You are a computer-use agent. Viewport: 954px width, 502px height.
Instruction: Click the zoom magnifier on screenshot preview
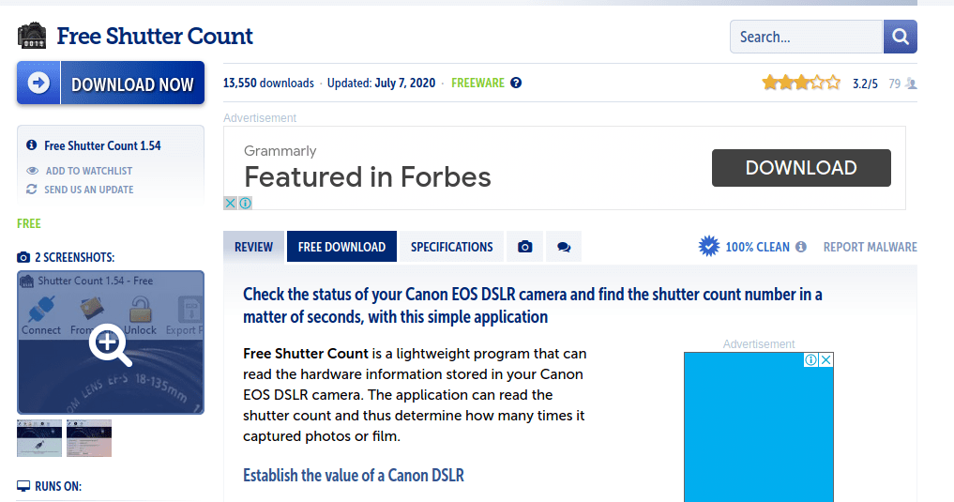[110, 346]
